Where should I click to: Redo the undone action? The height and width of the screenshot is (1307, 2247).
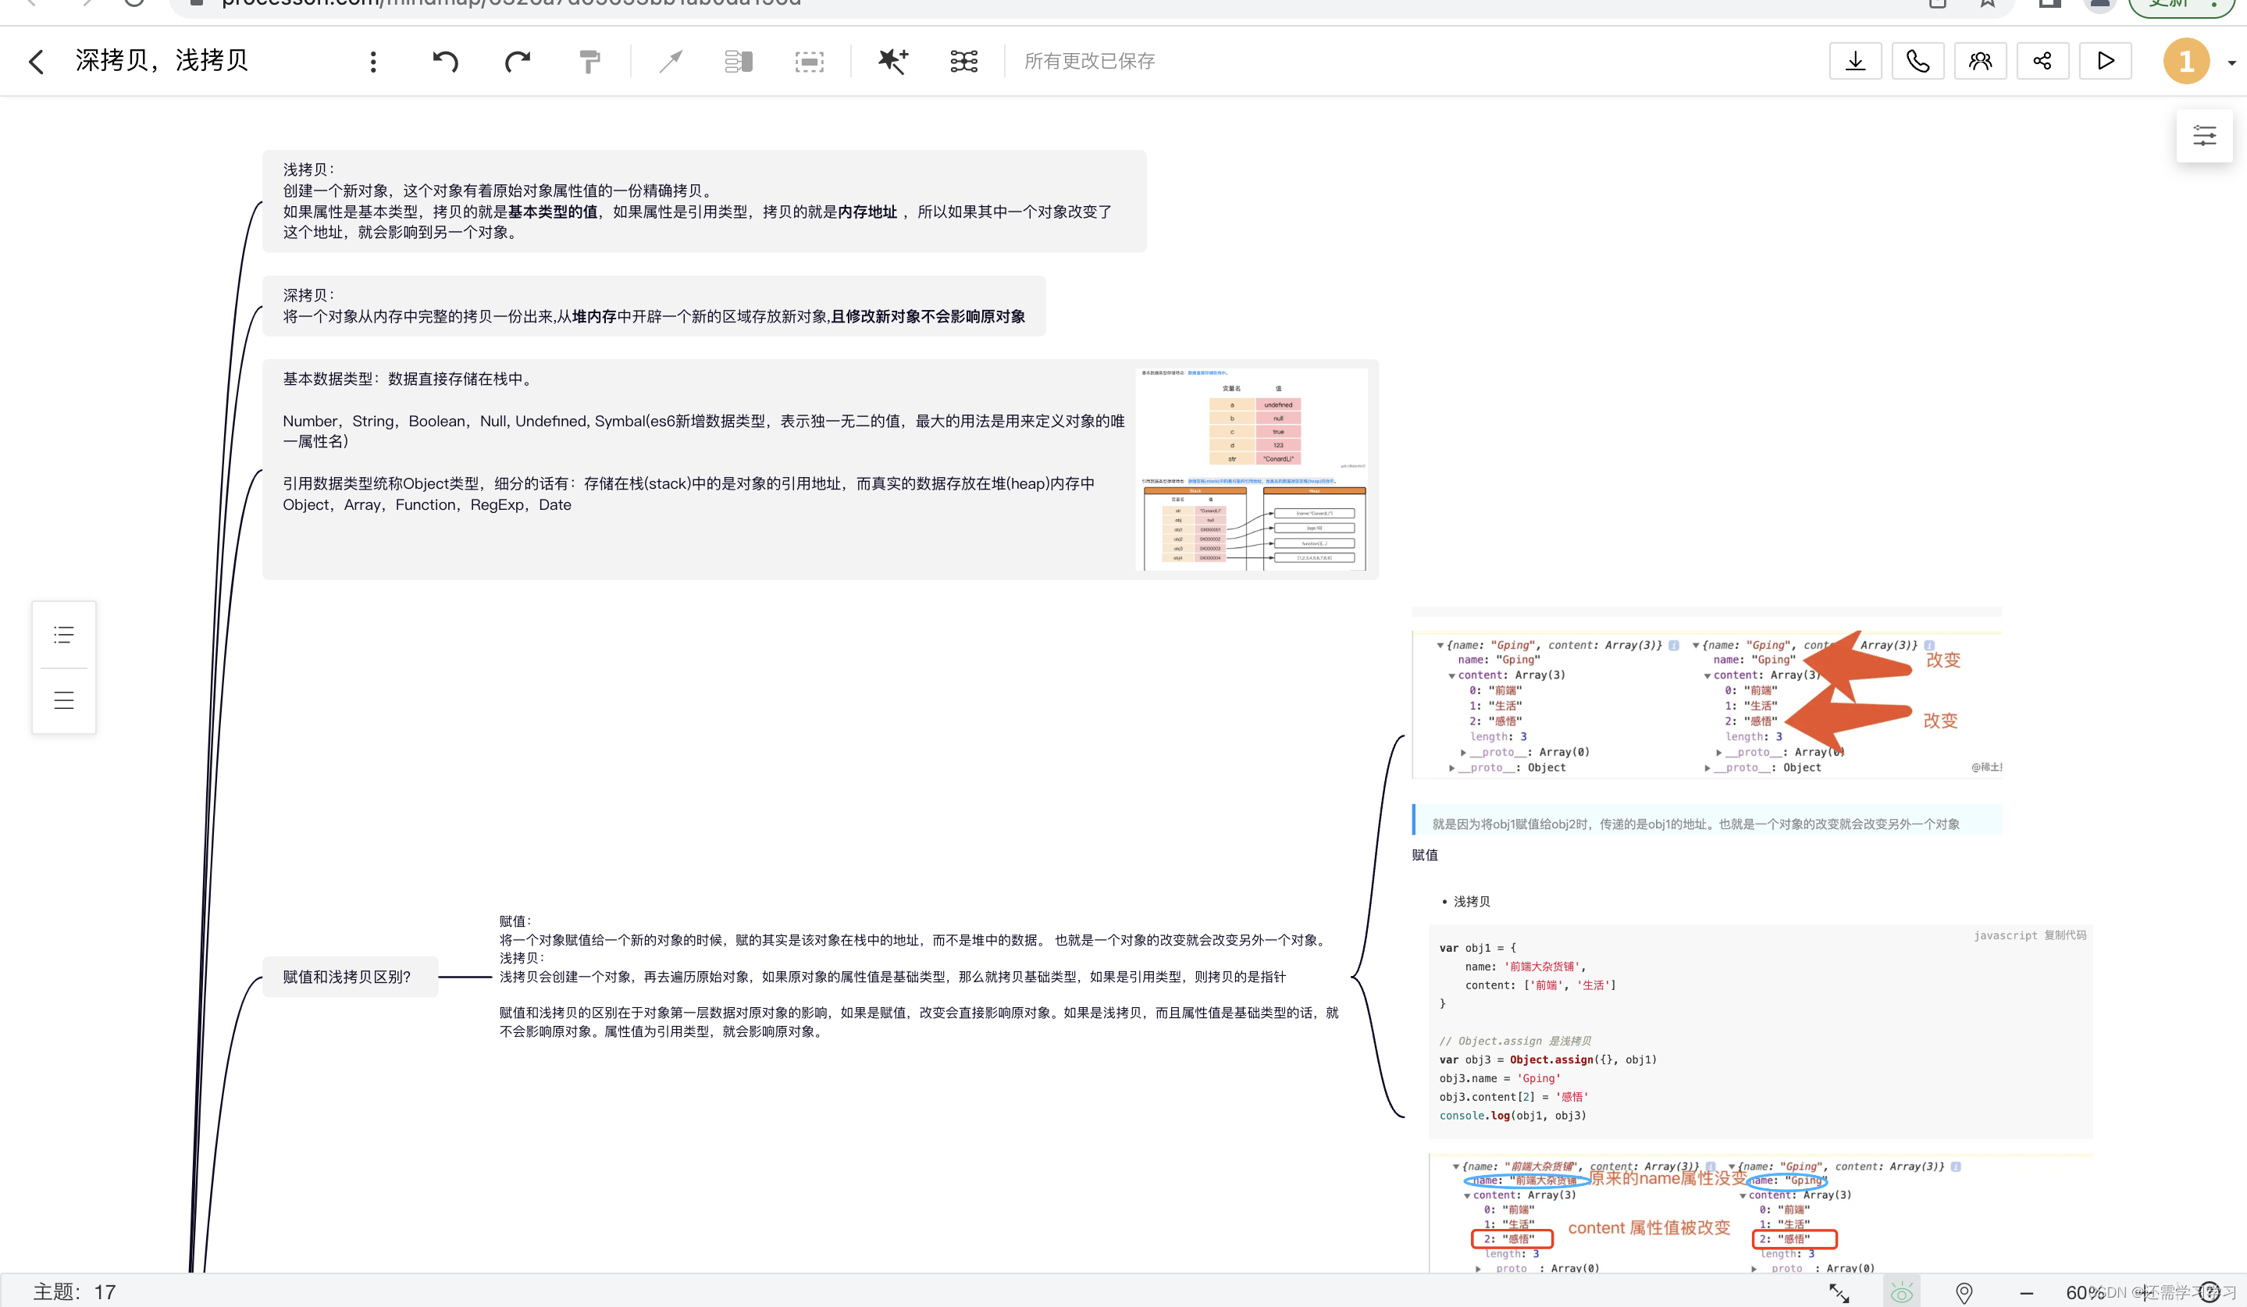[x=517, y=61]
